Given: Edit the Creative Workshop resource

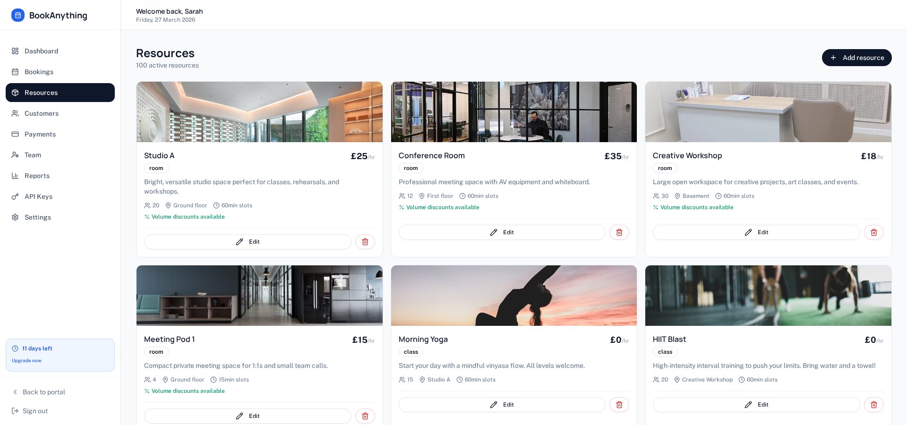Looking at the screenshot, I should coord(756,232).
